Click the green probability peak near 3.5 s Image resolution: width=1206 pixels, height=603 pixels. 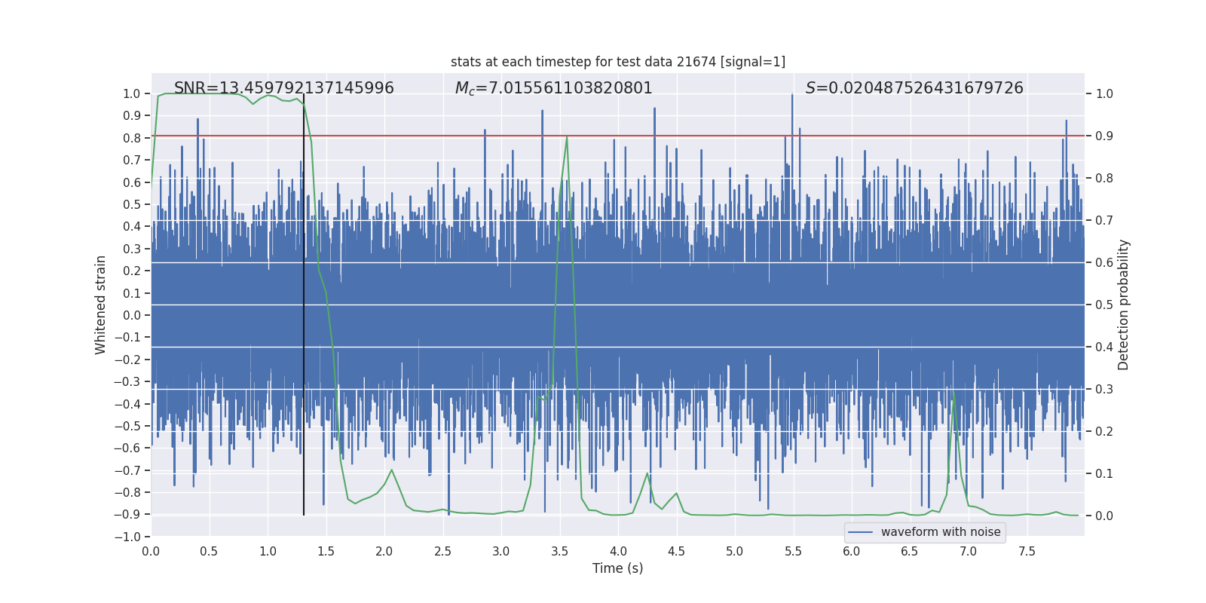pyautogui.click(x=566, y=138)
